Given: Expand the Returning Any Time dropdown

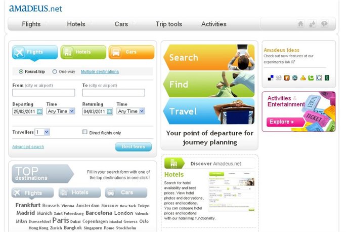Looking at the screenshot, I should 131,111.
